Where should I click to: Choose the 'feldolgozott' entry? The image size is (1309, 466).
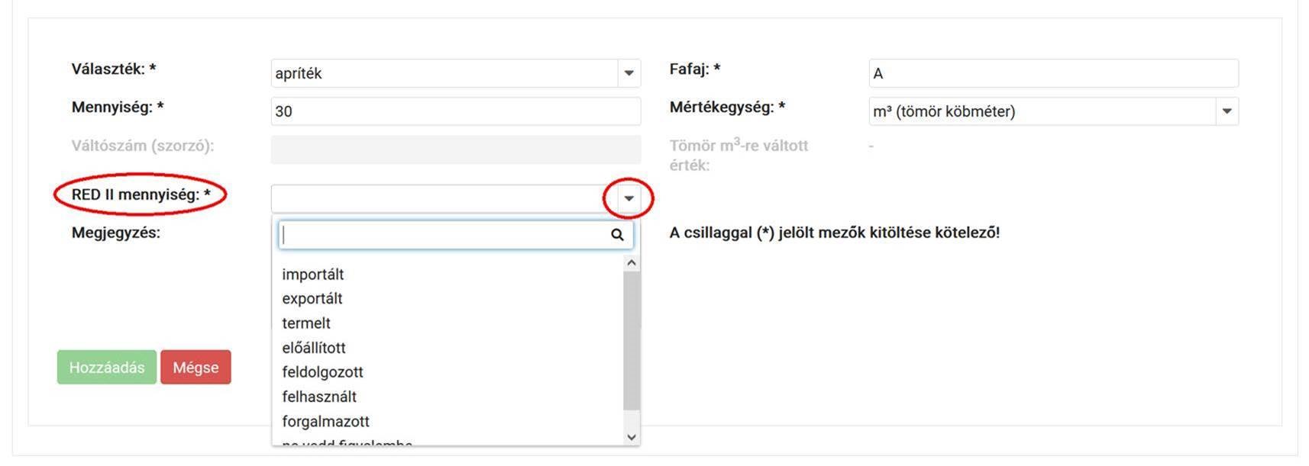[x=322, y=372]
